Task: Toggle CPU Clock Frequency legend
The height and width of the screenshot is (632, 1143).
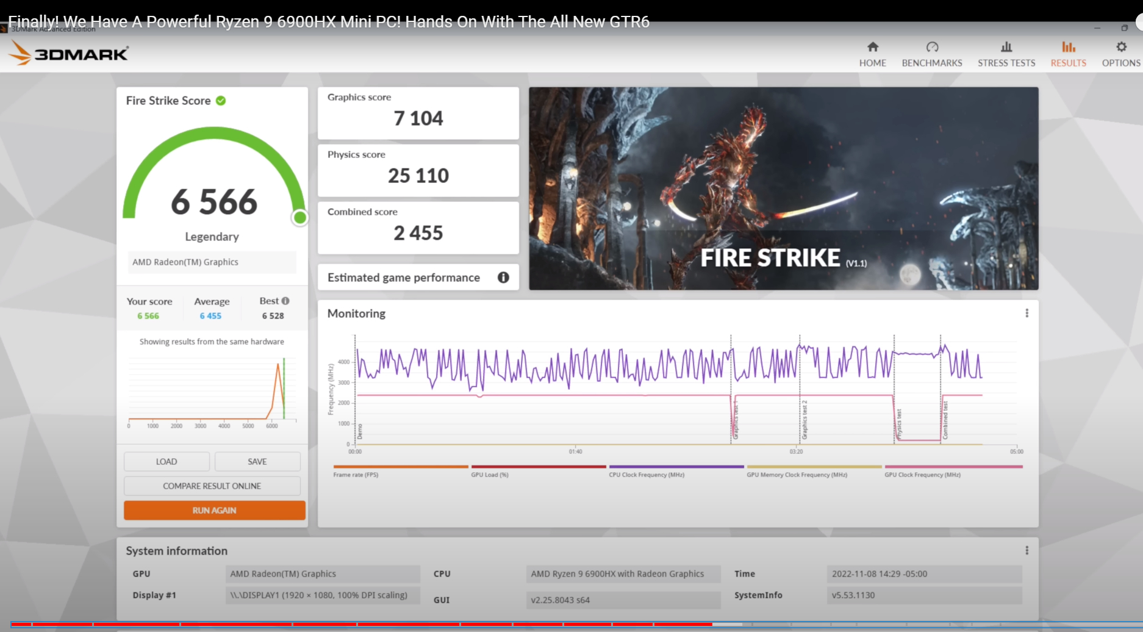Action: coord(676,472)
